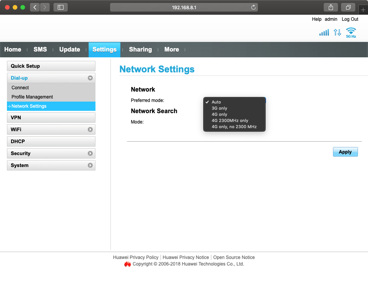Reload the page via the refresh icon
Image resolution: width=368 pixels, height=299 pixels.
click(253, 7)
